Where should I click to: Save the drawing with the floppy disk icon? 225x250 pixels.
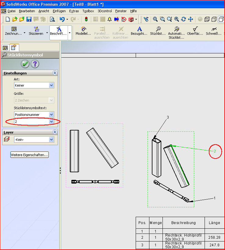29,19
